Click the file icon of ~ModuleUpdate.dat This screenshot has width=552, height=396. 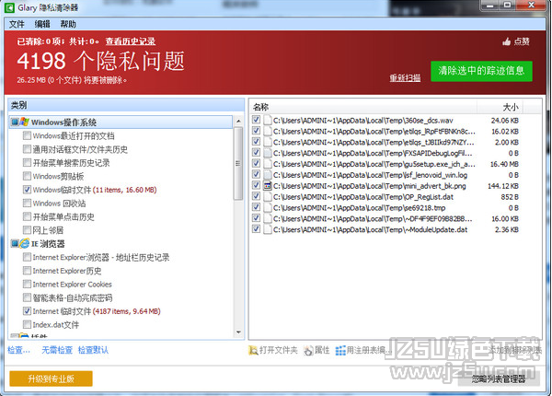click(x=268, y=229)
